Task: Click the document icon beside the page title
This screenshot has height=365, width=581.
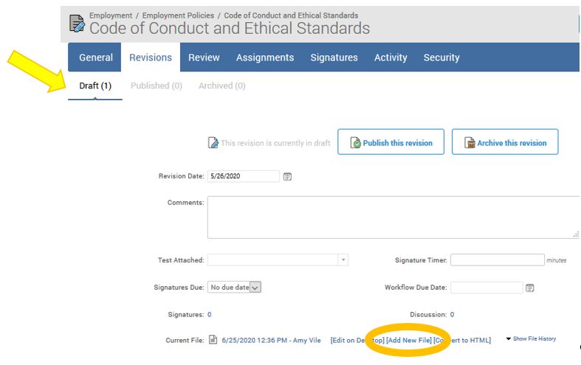Action: [77, 24]
